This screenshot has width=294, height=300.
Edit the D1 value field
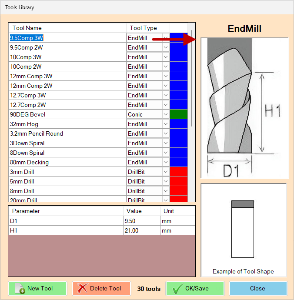[x=141, y=221]
